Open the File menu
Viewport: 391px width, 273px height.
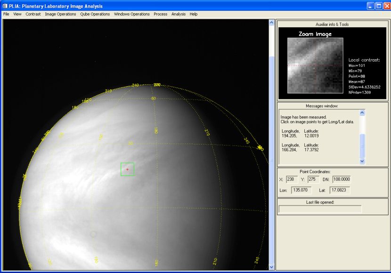(6, 14)
